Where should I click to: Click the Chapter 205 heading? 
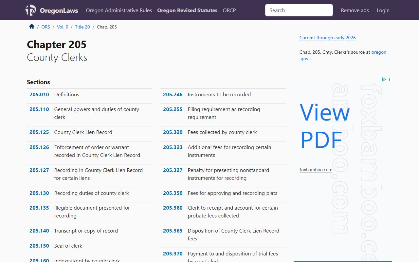click(x=57, y=45)
